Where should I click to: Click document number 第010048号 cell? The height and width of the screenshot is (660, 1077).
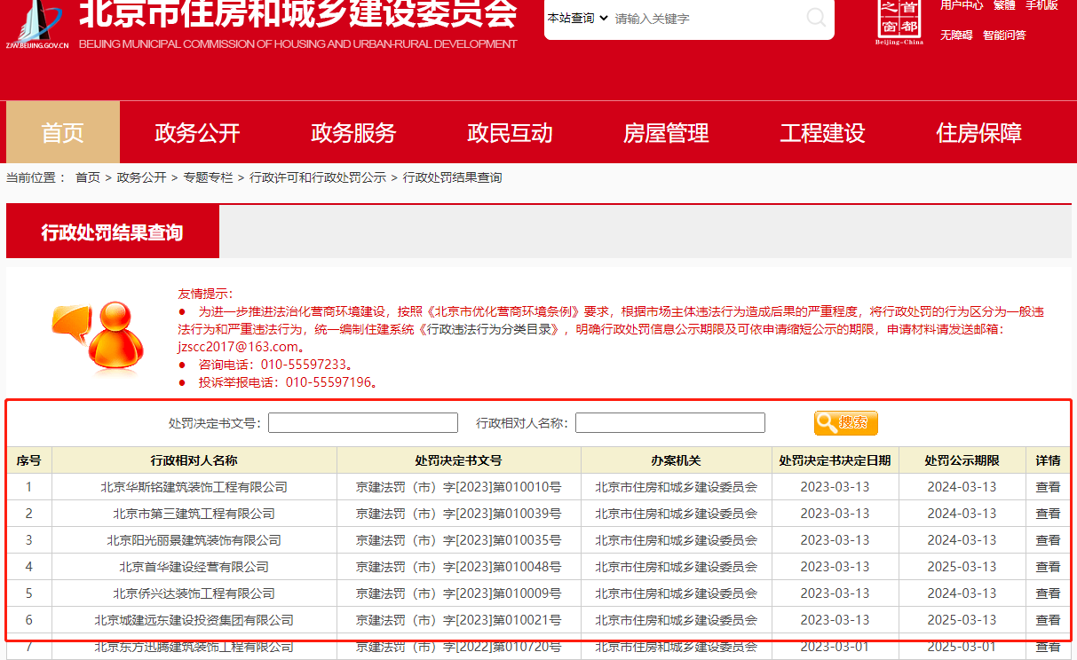coord(459,567)
